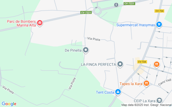Click the green CV-7221 road shield by roundabout
Image resolution: width=172 pixels, height=107 pixels.
(x=86, y=13)
